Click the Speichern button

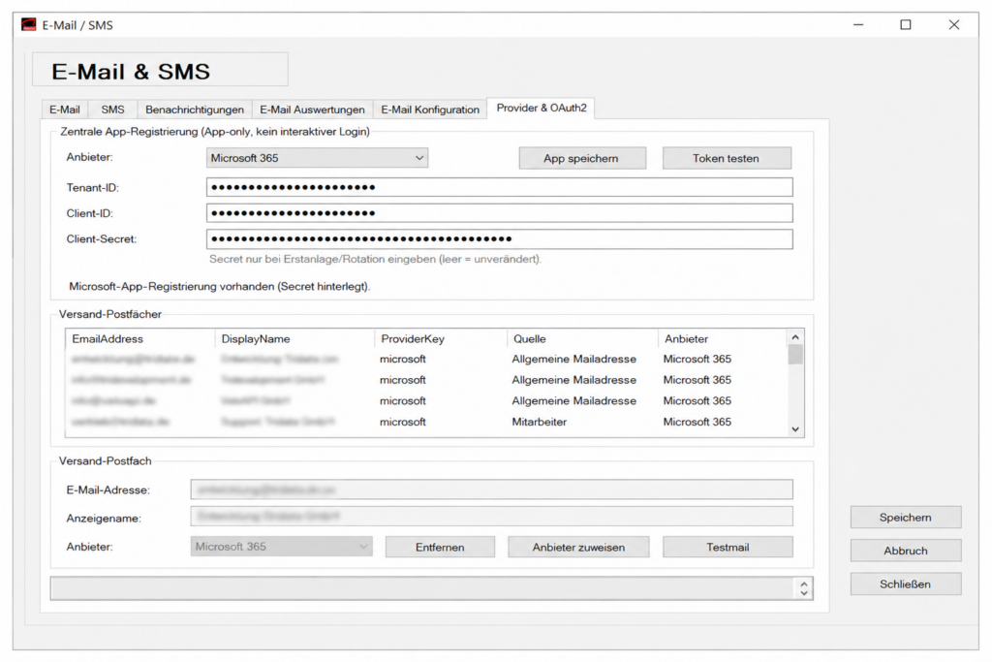point(906,517)
